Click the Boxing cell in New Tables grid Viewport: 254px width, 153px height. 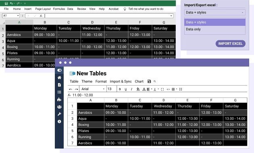[x=91, y=125]
